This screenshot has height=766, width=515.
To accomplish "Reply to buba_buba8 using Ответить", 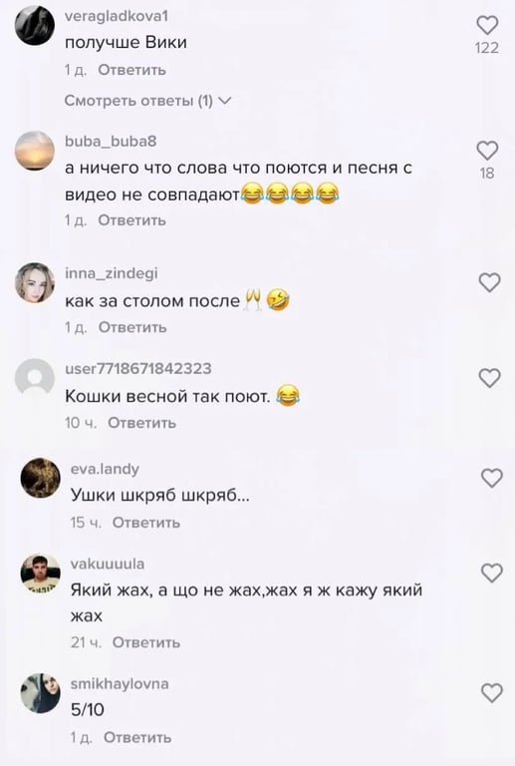I will 131,220.
